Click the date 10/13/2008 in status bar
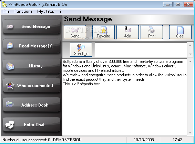Viewport: 195px width, 144px height. click(144, 140)
